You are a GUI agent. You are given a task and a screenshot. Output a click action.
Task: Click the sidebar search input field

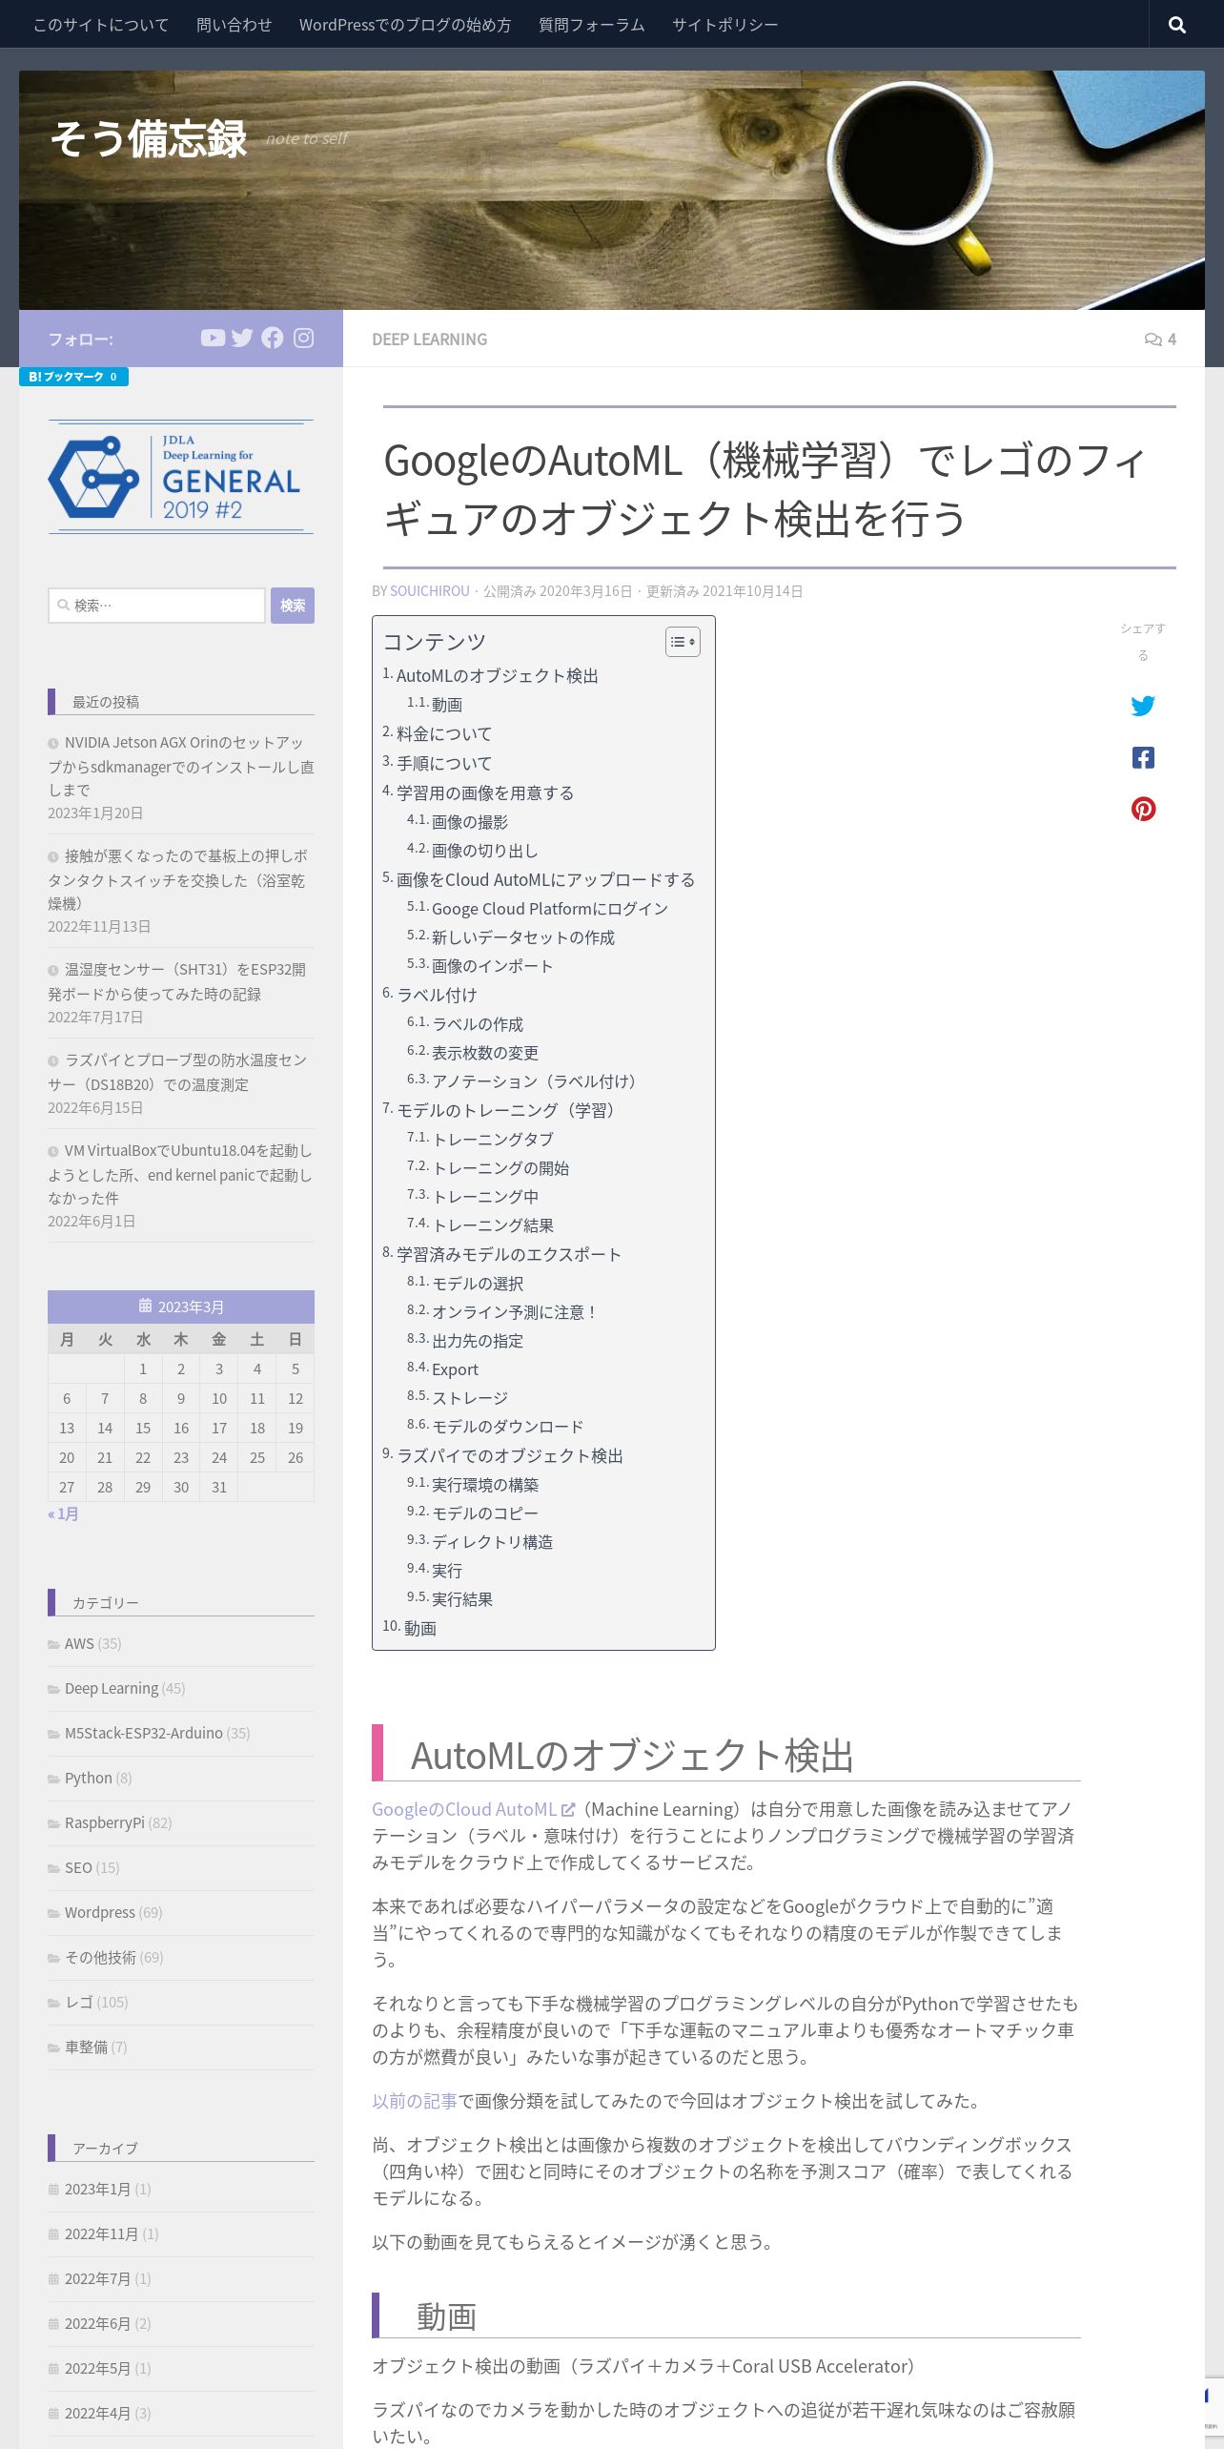157,606
